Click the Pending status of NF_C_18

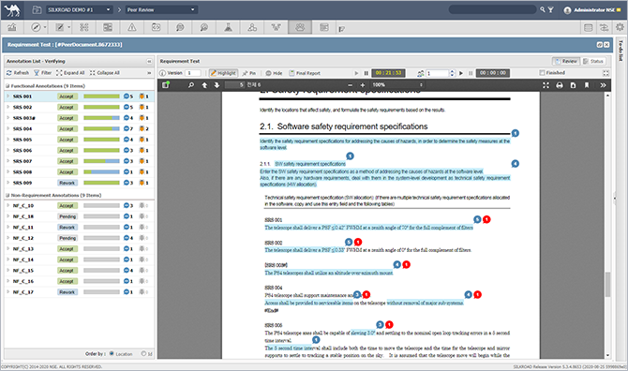[67, 216]
